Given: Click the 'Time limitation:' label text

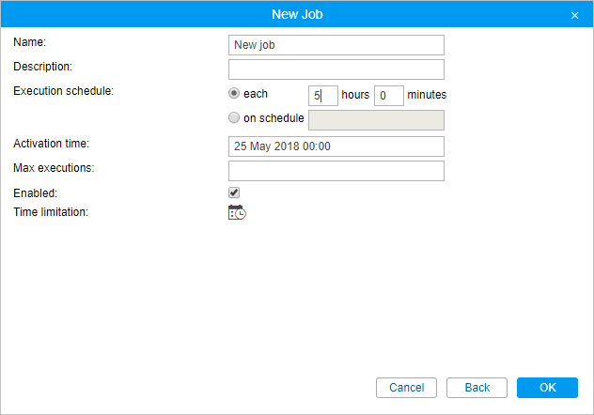Looking at the screenshot, I should click(x=51, y=212).
